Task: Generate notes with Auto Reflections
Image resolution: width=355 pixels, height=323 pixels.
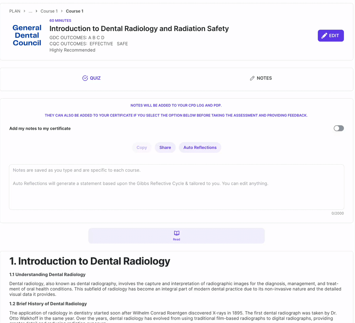Action: click(200, 147)
